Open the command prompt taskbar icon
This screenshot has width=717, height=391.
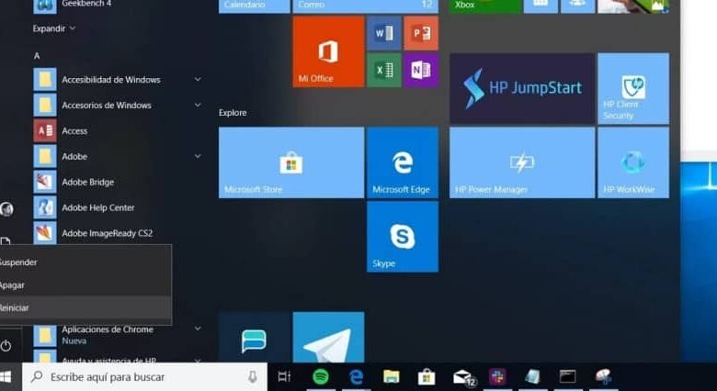(x=567, y=377)
